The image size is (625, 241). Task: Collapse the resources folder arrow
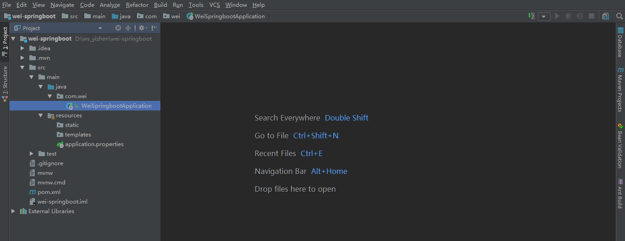[41, 115]
